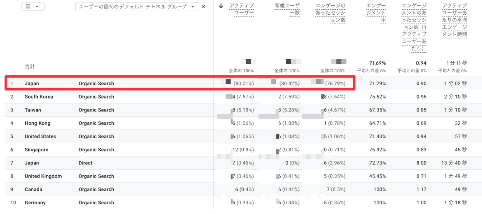Select the Direct channel cell for Japan

click(85, 163)
